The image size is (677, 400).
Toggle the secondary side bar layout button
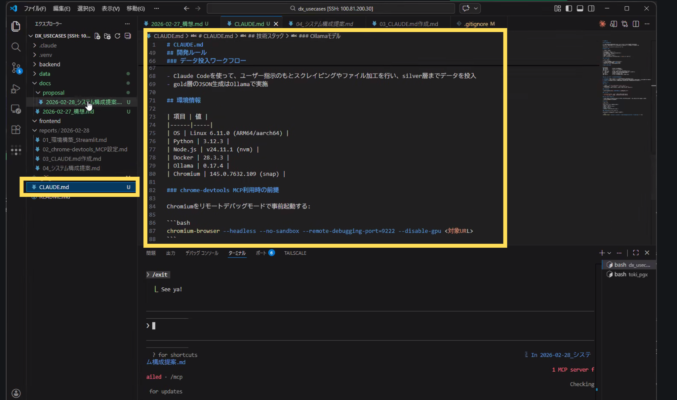[x=591, y=8]
